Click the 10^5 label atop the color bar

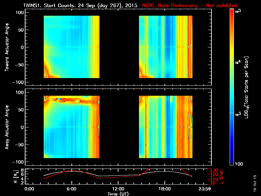(238, 11)
